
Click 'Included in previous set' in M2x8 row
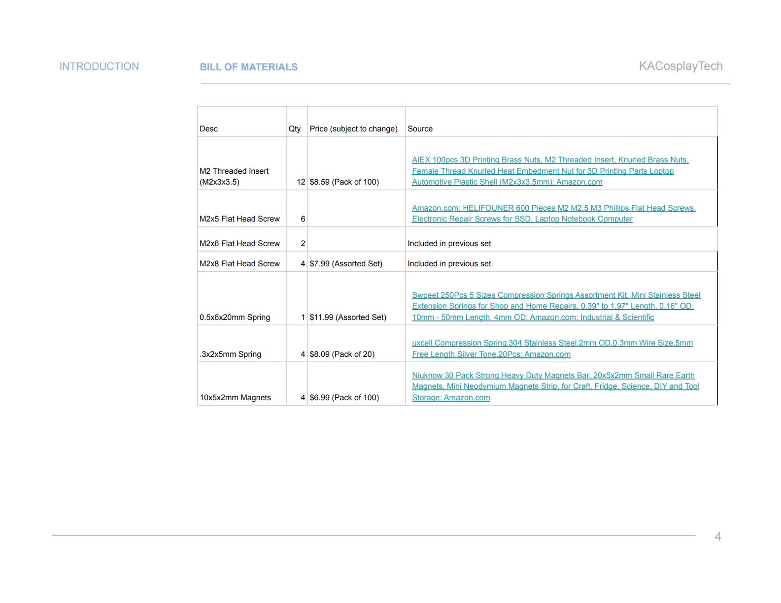tap(449, 263)
